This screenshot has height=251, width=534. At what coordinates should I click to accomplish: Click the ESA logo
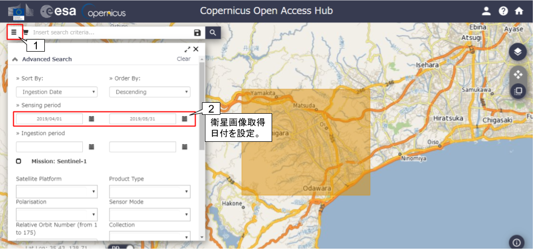(58, 11)
